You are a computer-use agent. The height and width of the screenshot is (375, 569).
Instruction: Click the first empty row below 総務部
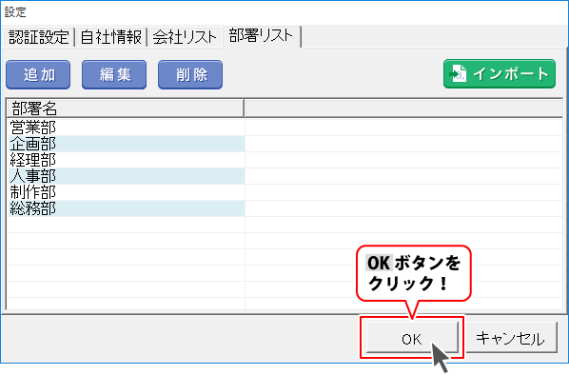pyautogui.click(x=284, y=225)
